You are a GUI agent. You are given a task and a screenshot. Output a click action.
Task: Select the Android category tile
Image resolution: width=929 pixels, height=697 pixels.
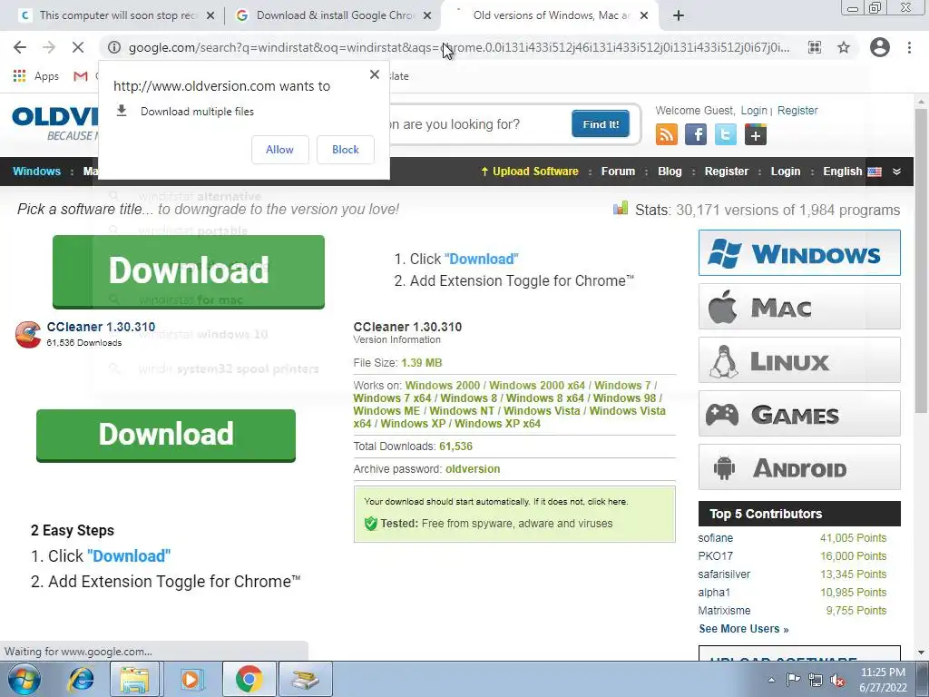point(799,467)
